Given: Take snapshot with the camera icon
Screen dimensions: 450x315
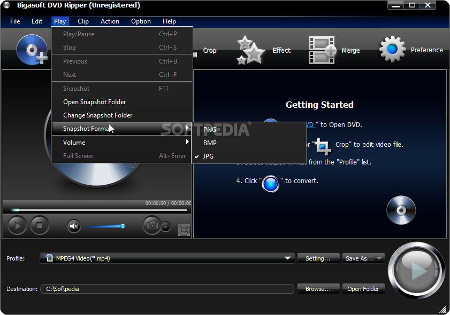Looking at the screenshot, I should click(x=152, y=225).
